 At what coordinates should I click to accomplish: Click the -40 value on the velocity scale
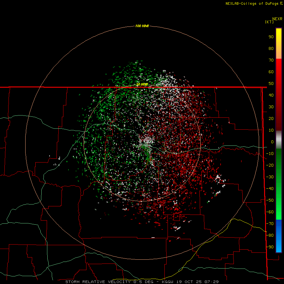point(270,189)
